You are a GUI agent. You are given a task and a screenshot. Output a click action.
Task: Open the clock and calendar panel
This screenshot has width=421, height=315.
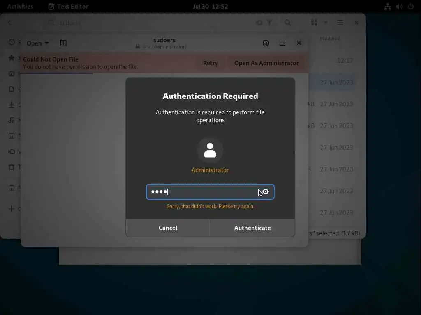click(x=210, y=7)
